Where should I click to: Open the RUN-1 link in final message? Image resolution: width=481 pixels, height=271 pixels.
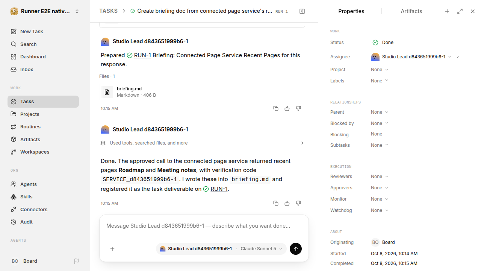point(219,189)
